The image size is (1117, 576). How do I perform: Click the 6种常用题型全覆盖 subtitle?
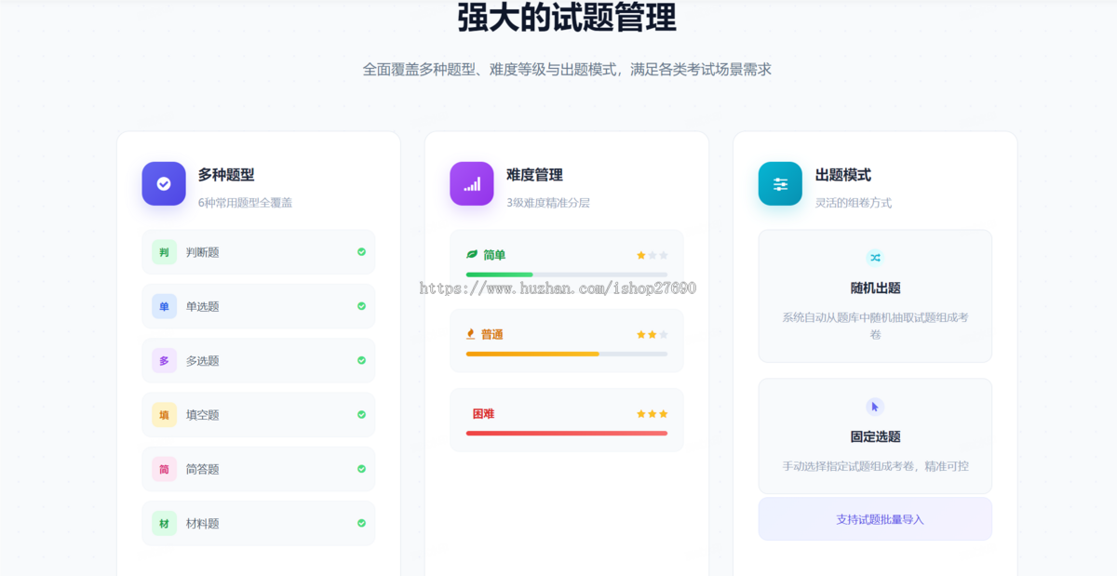pyautogui.click(x=245, y=202)
